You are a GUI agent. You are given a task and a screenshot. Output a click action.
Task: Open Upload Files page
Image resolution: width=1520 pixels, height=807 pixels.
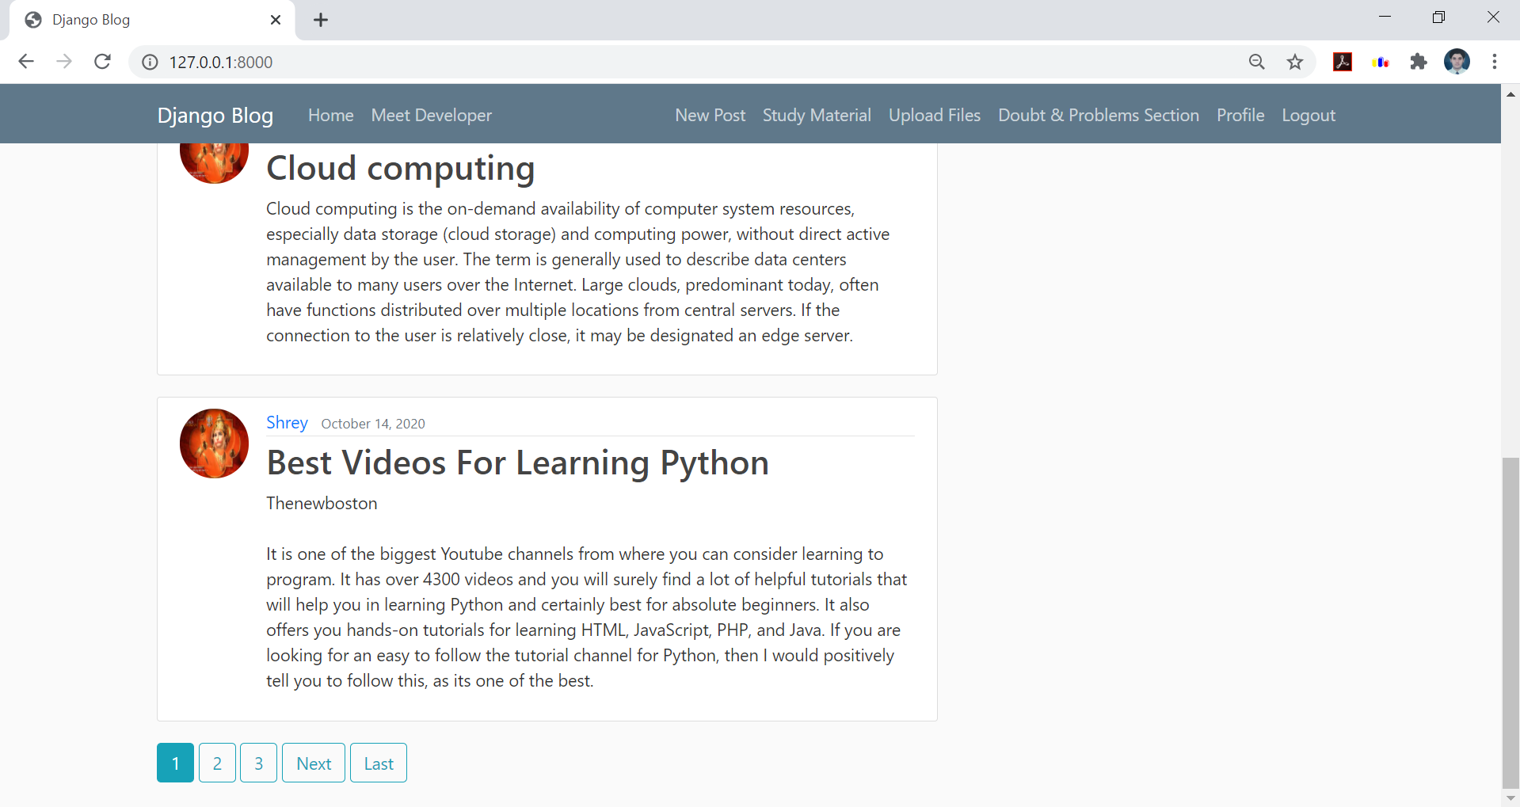pyautogui.click(x=935, y=116)
